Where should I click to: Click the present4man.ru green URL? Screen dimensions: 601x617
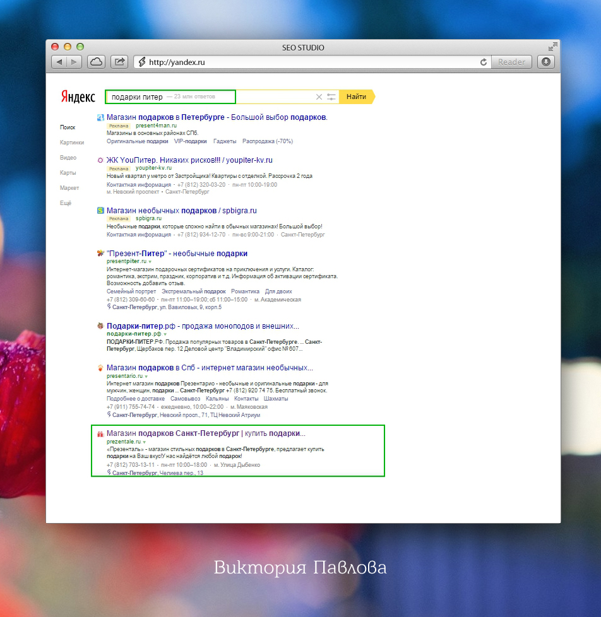pyautogui.click(x=156, y=126)
